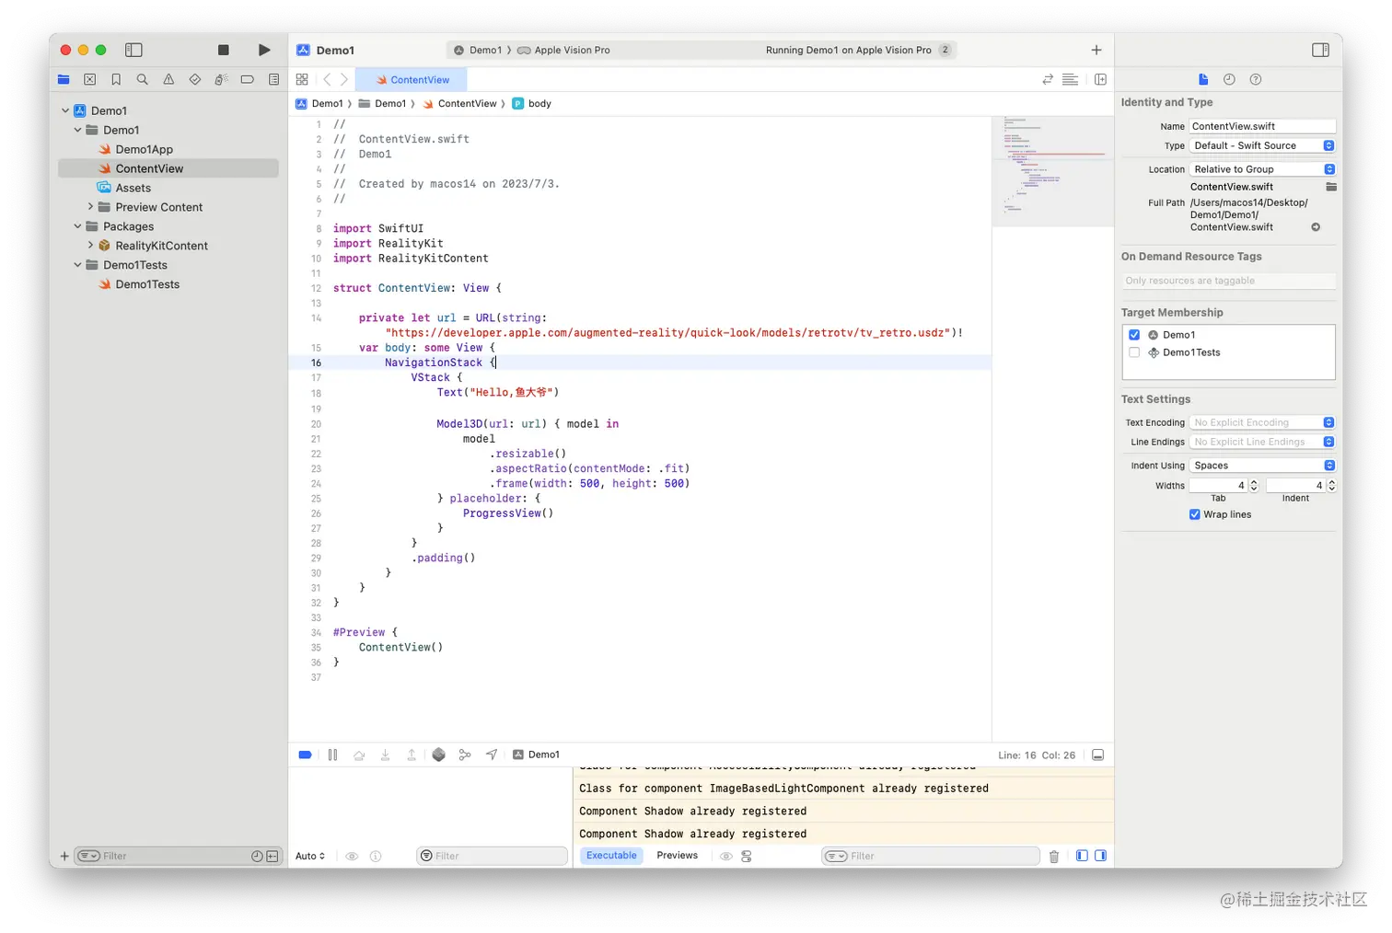Toggle breakpoints activation in debug bar
Image resolution: width=1392 pixels, height=933 pixels.
pyautogui.click(x=305, y=754)
